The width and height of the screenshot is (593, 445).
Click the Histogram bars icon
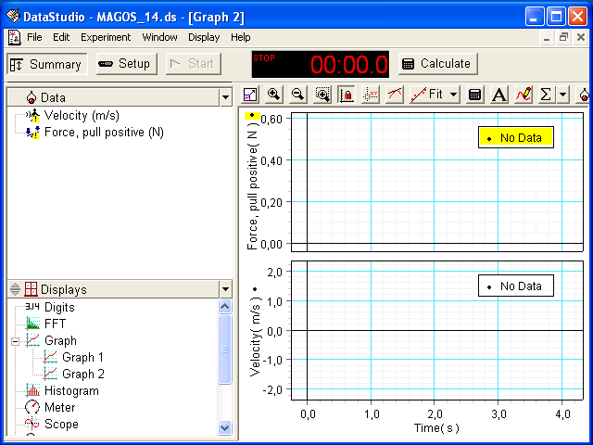click(x=32, y=390)
